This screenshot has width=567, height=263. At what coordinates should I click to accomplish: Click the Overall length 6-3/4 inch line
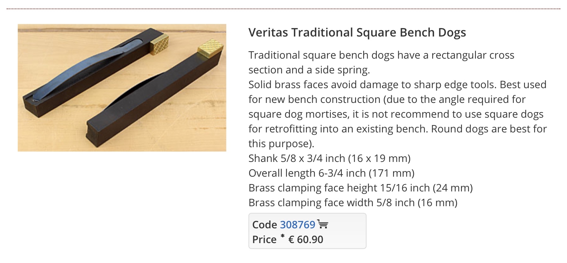(331, 173)
